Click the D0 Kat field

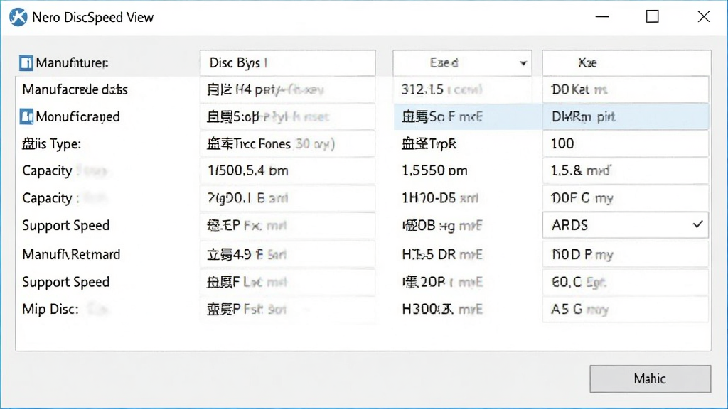[x=626, y=89]
